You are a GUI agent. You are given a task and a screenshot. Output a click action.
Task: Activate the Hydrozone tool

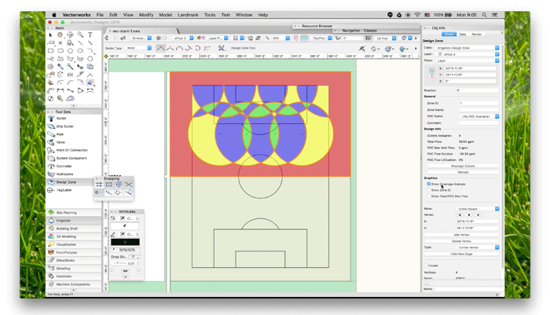65,174
